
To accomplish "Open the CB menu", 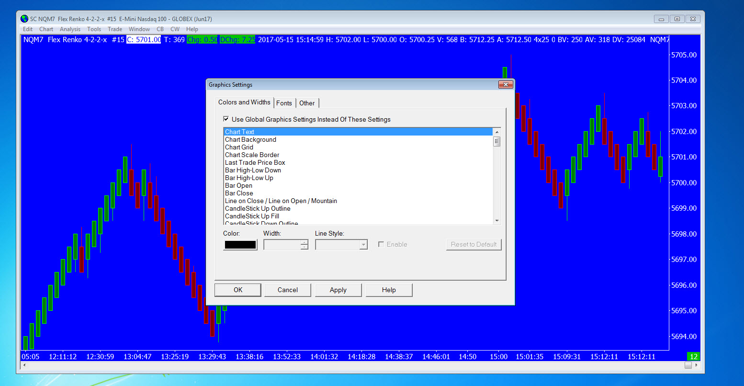I will [x=160, y=29].
